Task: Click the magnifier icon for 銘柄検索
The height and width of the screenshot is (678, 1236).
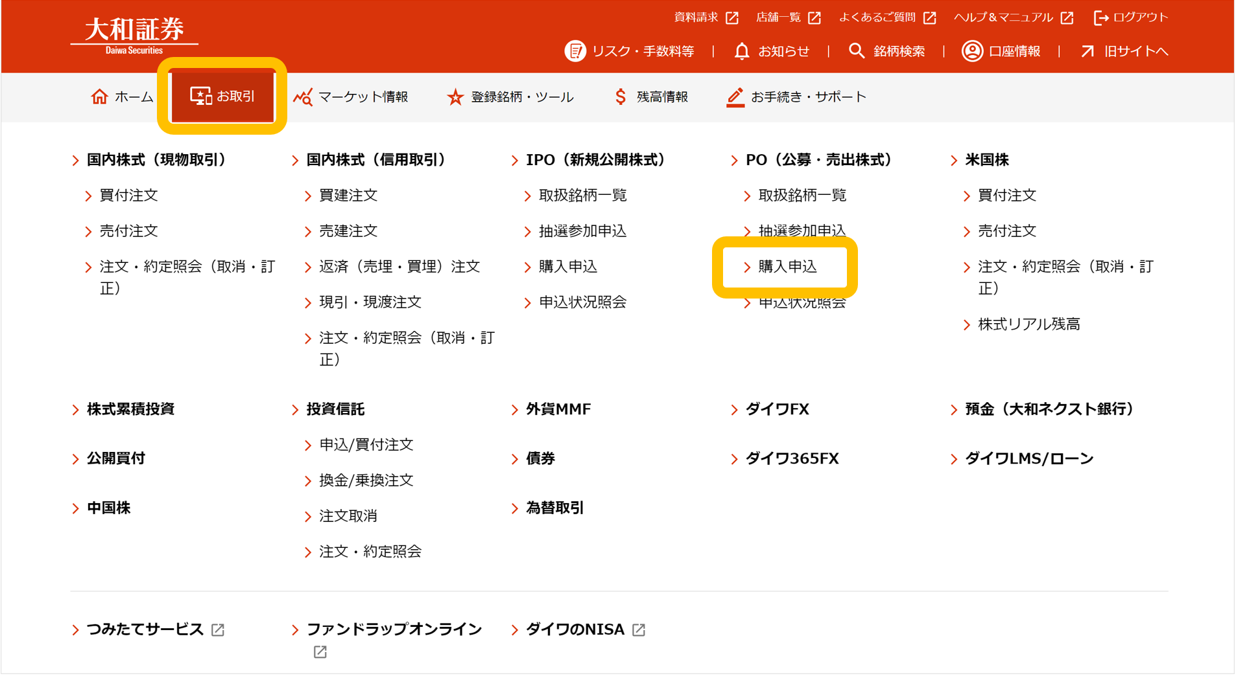Action: pyautogui.click(x=857, y=51)
